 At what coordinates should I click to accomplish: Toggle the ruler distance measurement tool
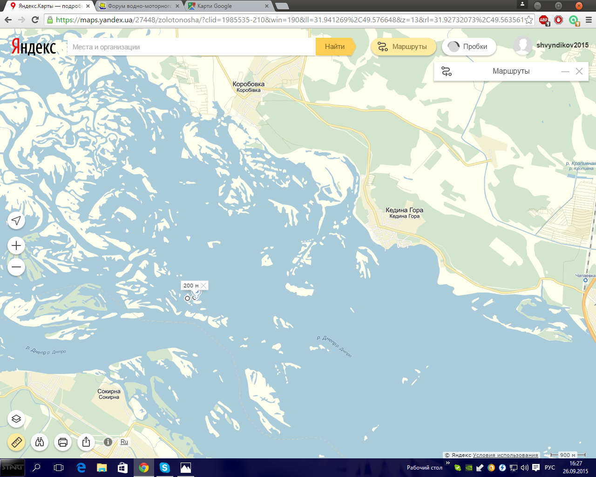[16, 442]
